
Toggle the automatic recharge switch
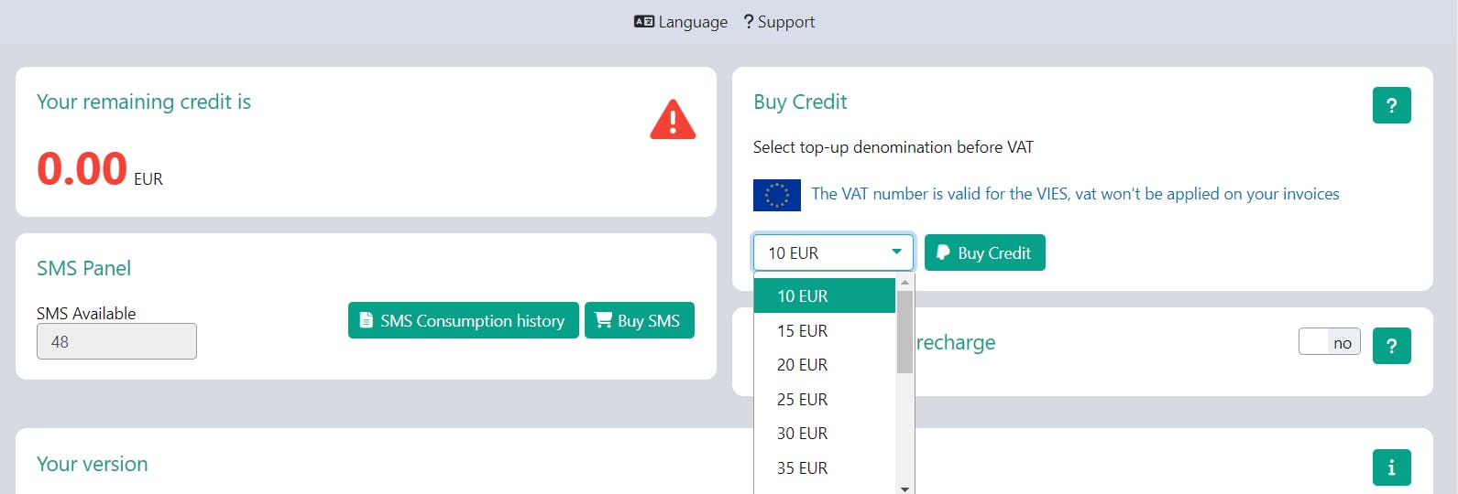click(1329, 342)
